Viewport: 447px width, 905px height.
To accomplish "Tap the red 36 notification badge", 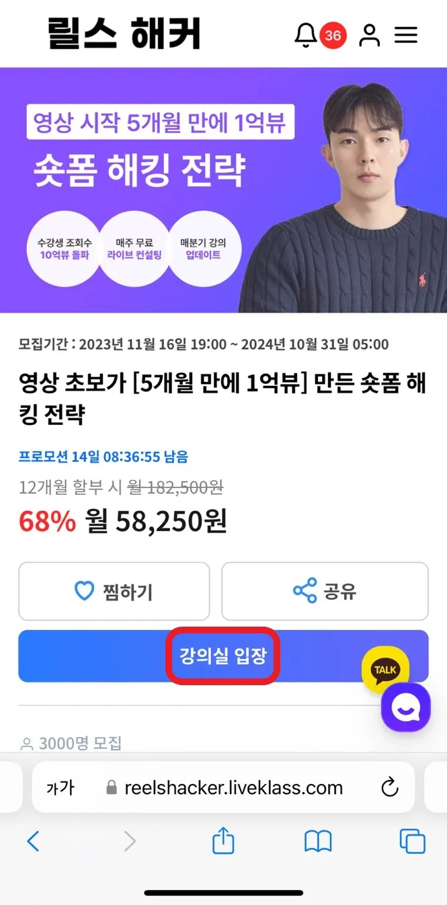I will pyautogui.click(x=333, y=36).
